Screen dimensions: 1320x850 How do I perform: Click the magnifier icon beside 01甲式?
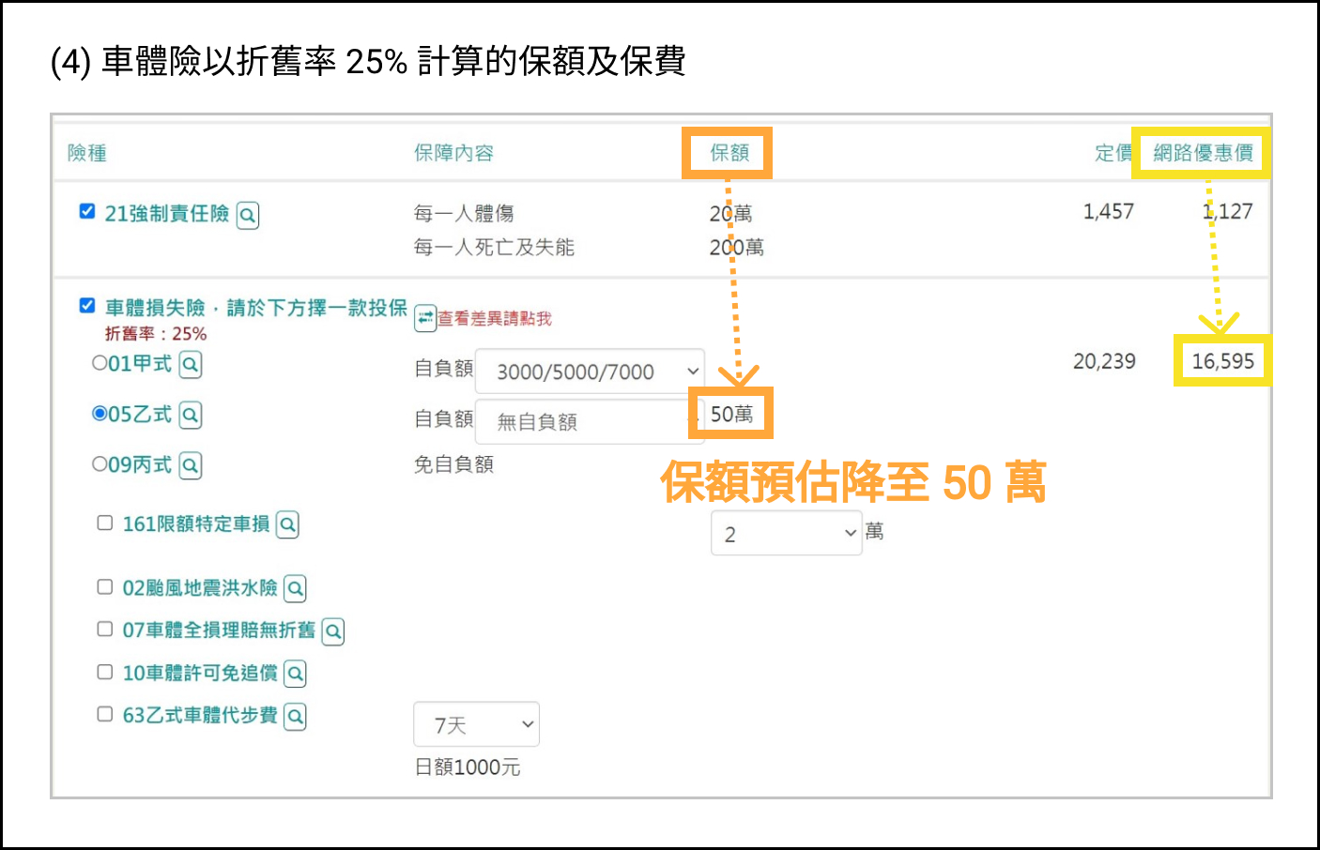pyautogui.click(x=191, y=365)
